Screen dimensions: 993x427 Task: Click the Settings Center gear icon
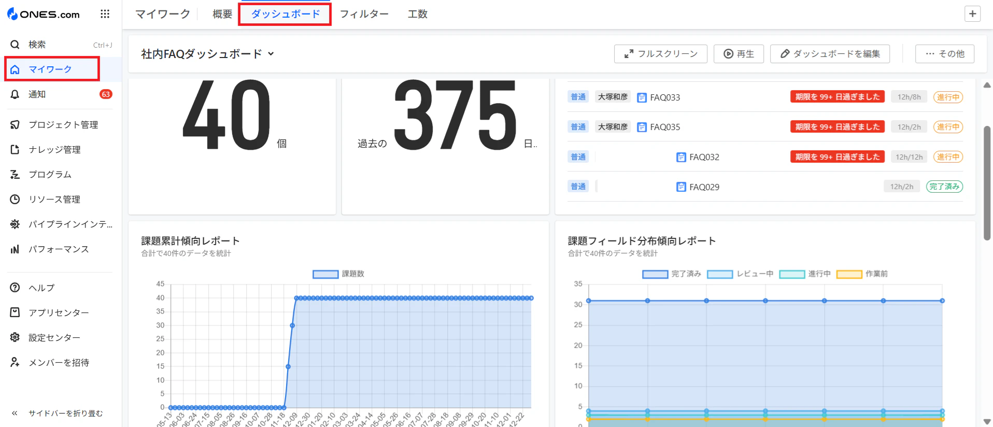point(15,337)
